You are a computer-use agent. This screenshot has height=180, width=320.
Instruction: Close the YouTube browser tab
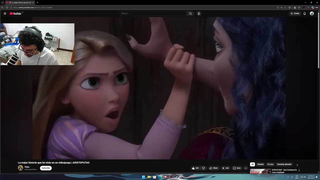[33, 2]
